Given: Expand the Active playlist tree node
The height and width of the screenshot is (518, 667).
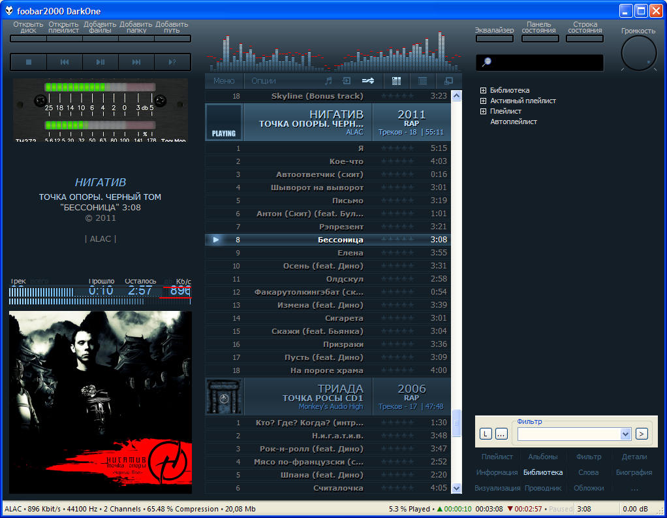Looking at the screenshot, I should click(x=483, y=101).
